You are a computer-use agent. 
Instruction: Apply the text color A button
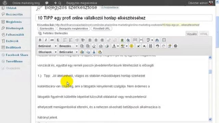click(x=114, y=46)
